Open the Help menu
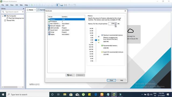This screenshot has width=172, height=97. 26,5
